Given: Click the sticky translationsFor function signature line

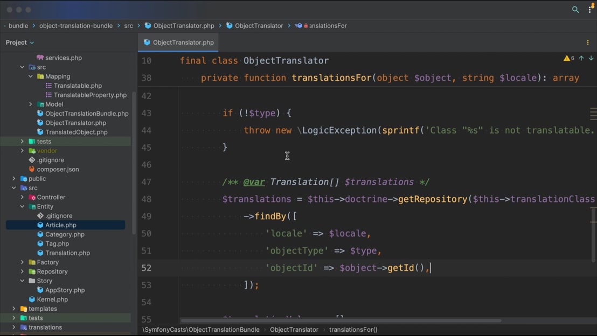Looking at the screenshot, I should pyautogui.click(x=390, y=78).
